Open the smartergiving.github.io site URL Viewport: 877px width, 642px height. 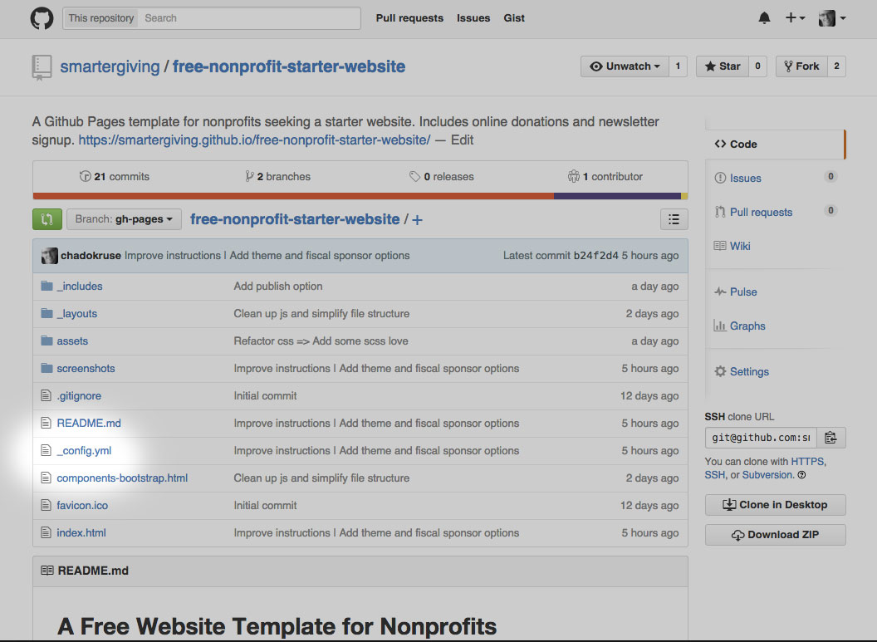[x=254, y=140]
